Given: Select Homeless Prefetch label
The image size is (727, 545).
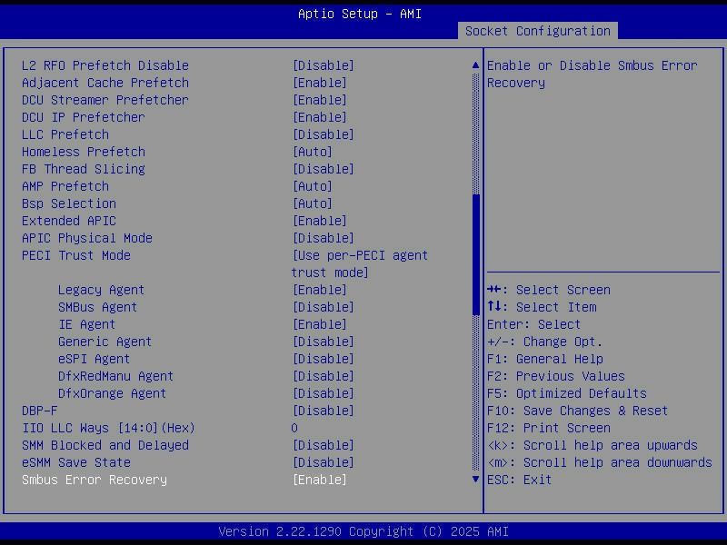Looking at the screenshot, I should pos(84,152).
